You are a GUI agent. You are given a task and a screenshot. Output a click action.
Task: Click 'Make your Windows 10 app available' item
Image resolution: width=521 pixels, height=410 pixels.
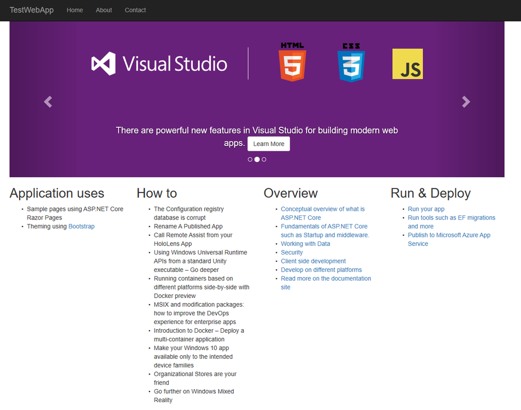coord(193,356)
